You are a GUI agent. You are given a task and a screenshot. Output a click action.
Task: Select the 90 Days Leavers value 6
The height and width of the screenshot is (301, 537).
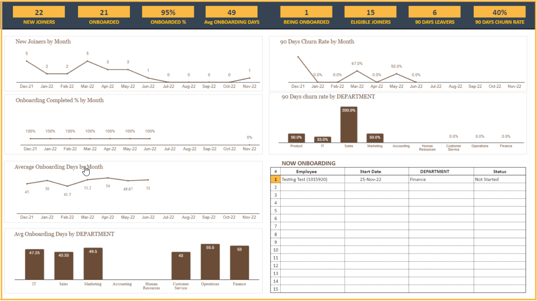pos(434,12)
